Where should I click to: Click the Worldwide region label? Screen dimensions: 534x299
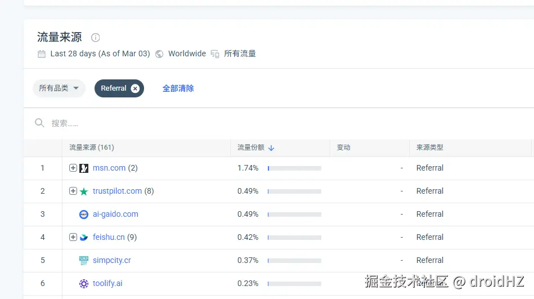coord(187,53)
